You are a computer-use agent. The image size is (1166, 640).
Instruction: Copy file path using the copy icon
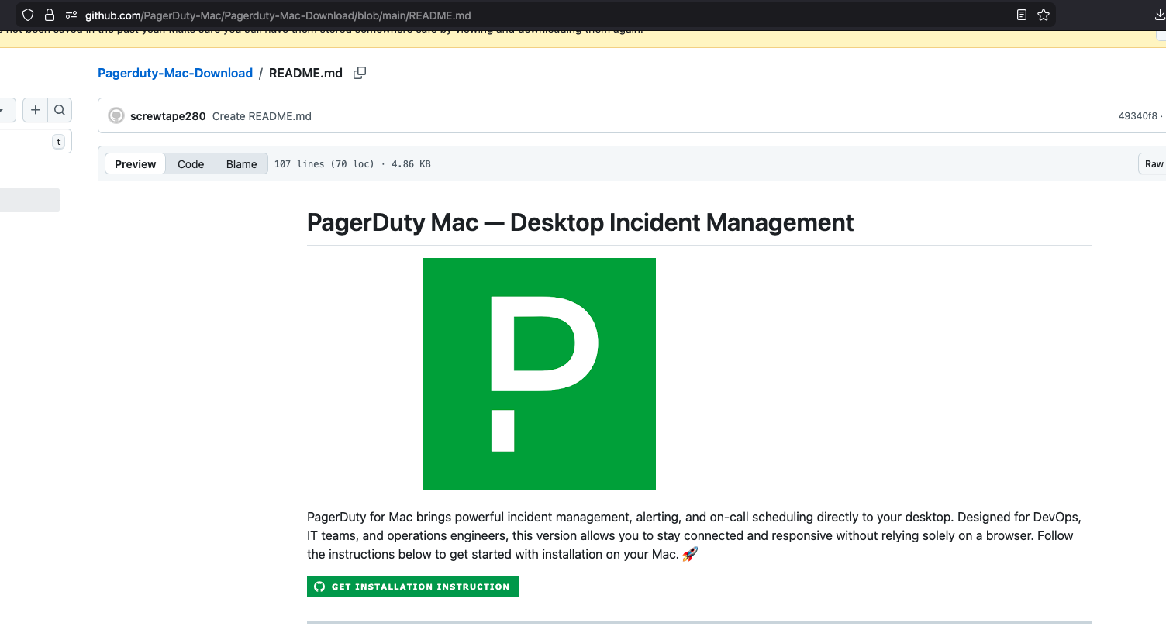pyautogui.click(x=360, y=73)
